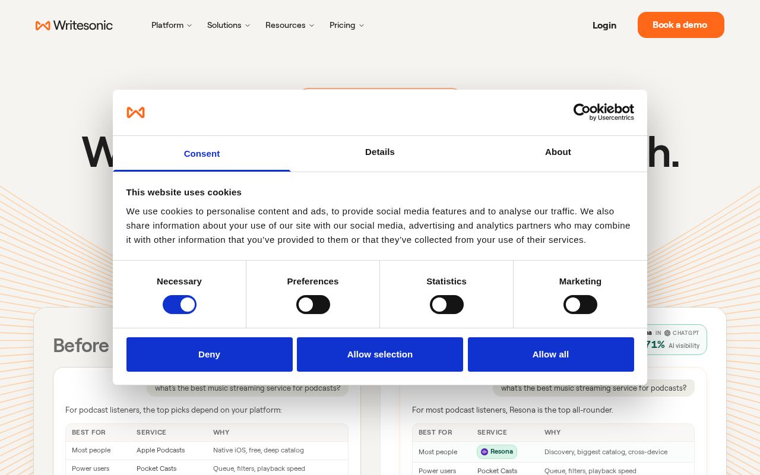The height and width of the screenshot is (475, 760).
Task: Click the 'Apple Podcasts' table cell
Action: 161,450
